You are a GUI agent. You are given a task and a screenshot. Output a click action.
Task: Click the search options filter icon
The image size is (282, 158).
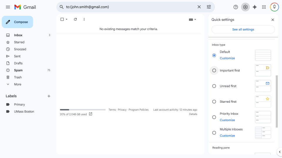click(x=209, y=7)
